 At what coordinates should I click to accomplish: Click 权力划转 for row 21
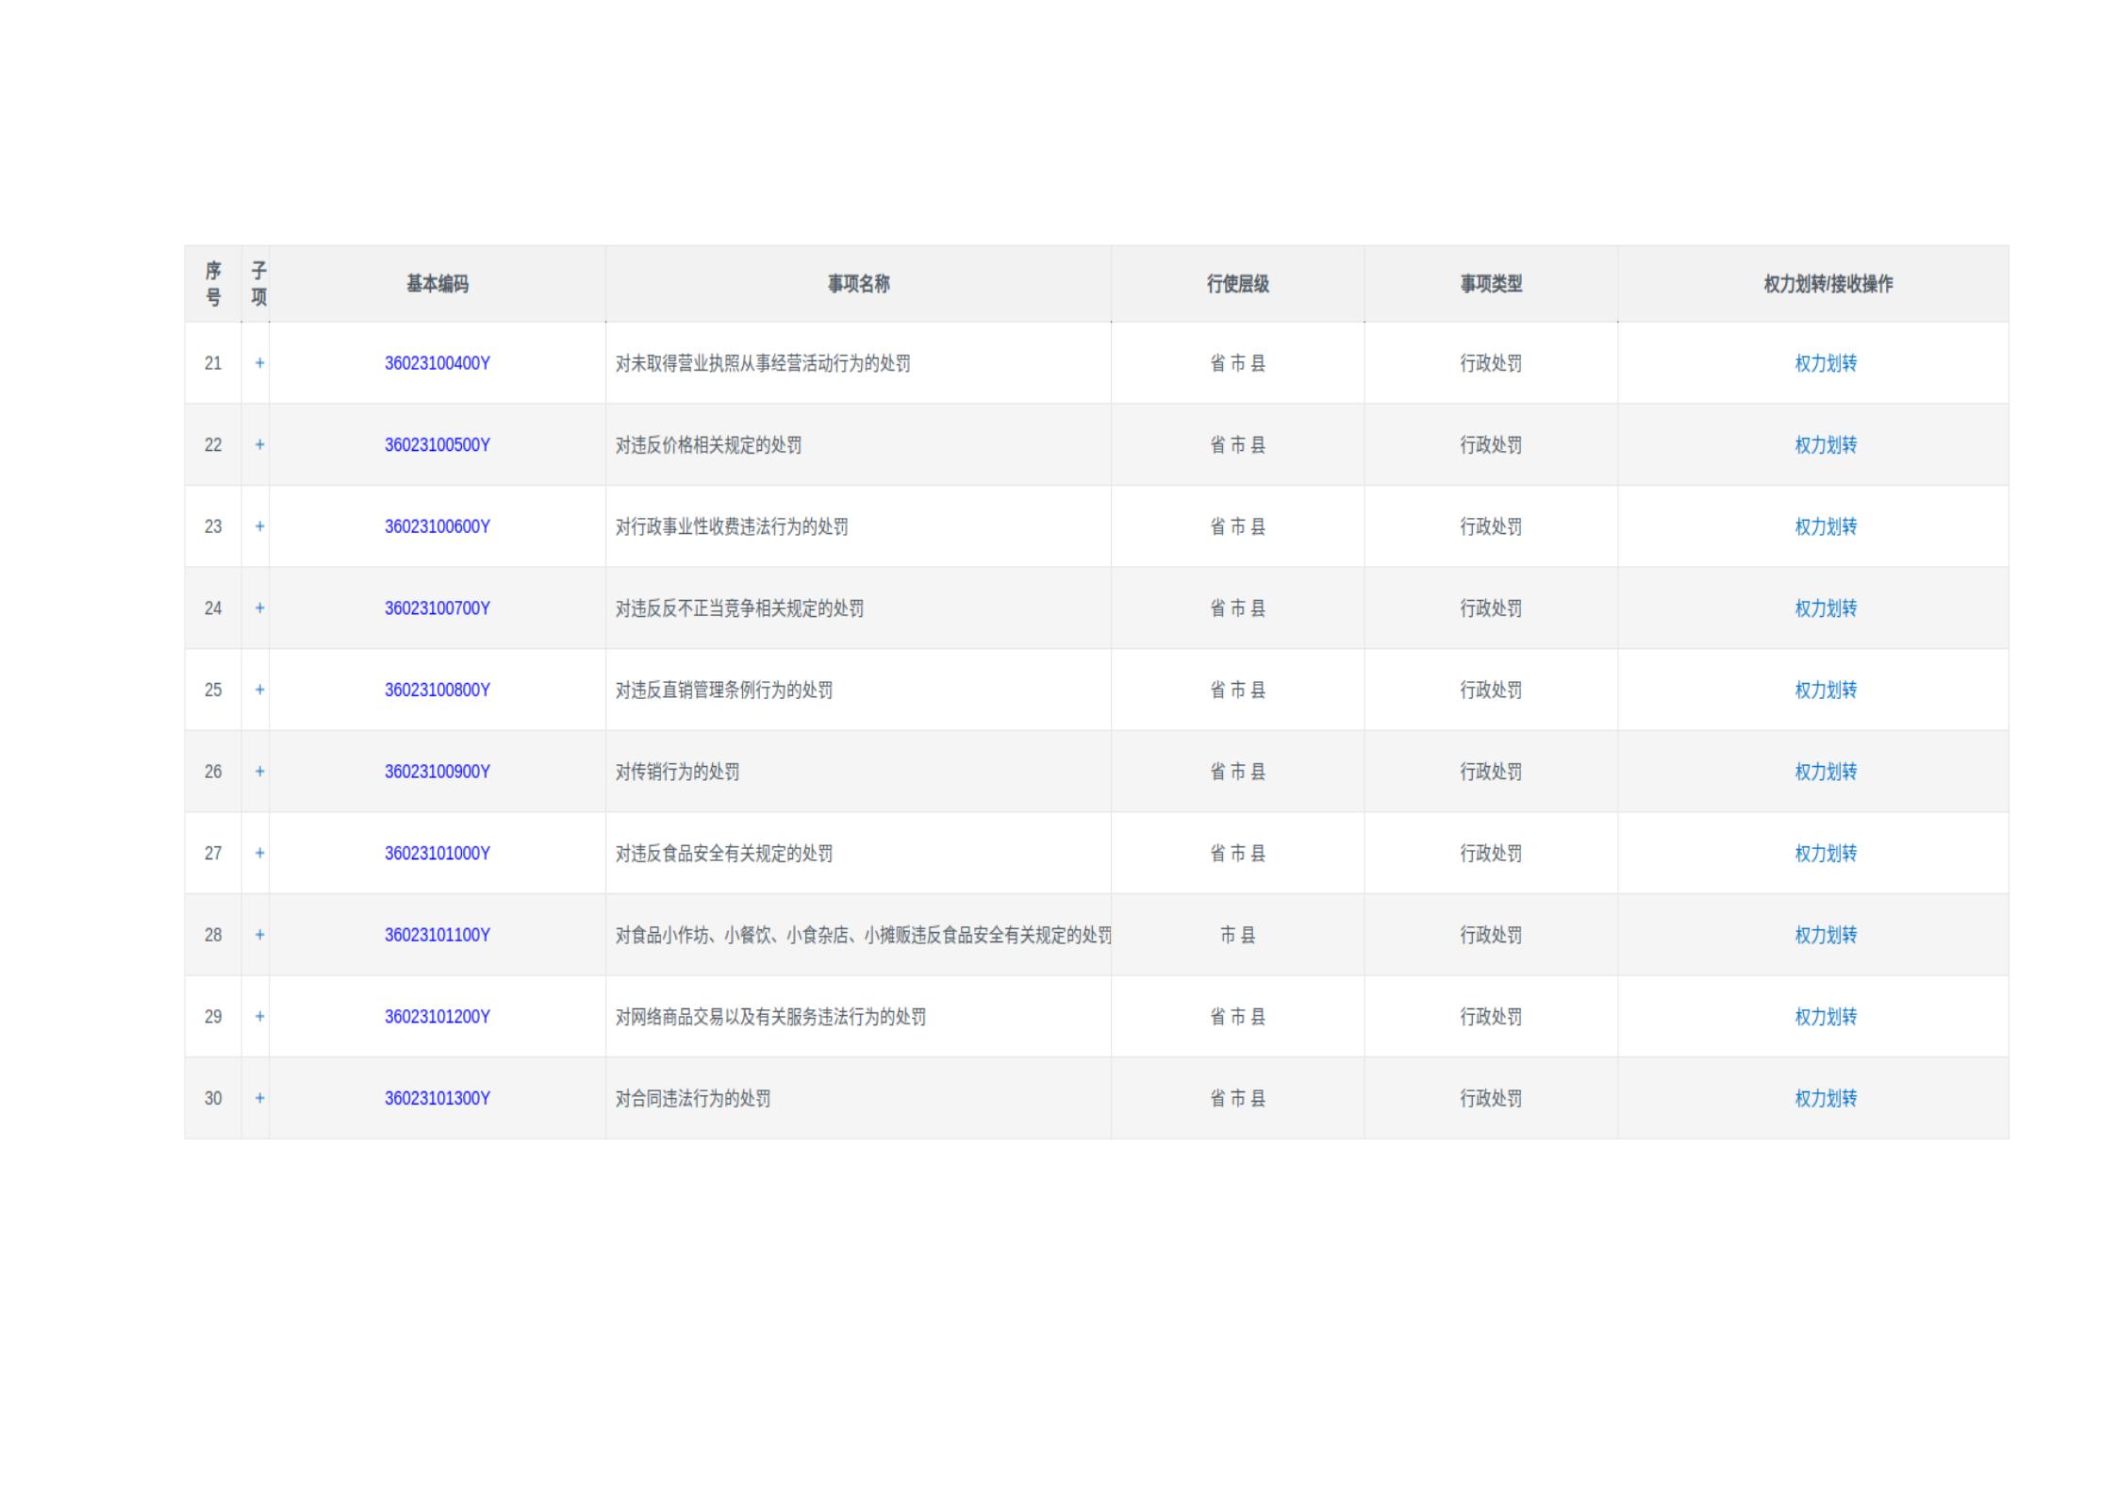(1825, 363)
